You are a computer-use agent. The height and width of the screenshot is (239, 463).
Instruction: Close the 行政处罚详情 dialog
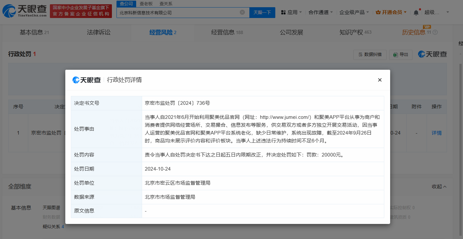[380, 80]
